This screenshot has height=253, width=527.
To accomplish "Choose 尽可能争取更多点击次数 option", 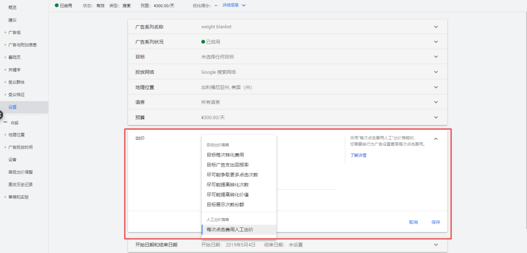I will coord(232,174).
